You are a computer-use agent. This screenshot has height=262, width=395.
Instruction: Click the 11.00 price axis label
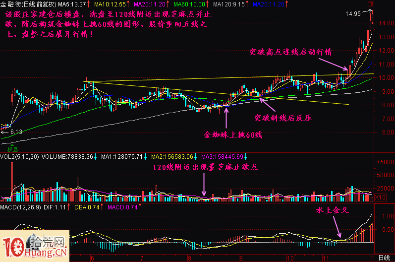386,64
